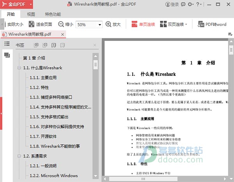Expand all bookmarks icon
The height and width of the screenshot is (182, 234).
36,45
